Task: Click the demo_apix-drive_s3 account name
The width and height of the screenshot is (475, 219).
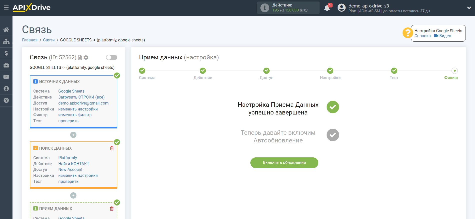Action: pyautogui.click(x=369, y=6)
